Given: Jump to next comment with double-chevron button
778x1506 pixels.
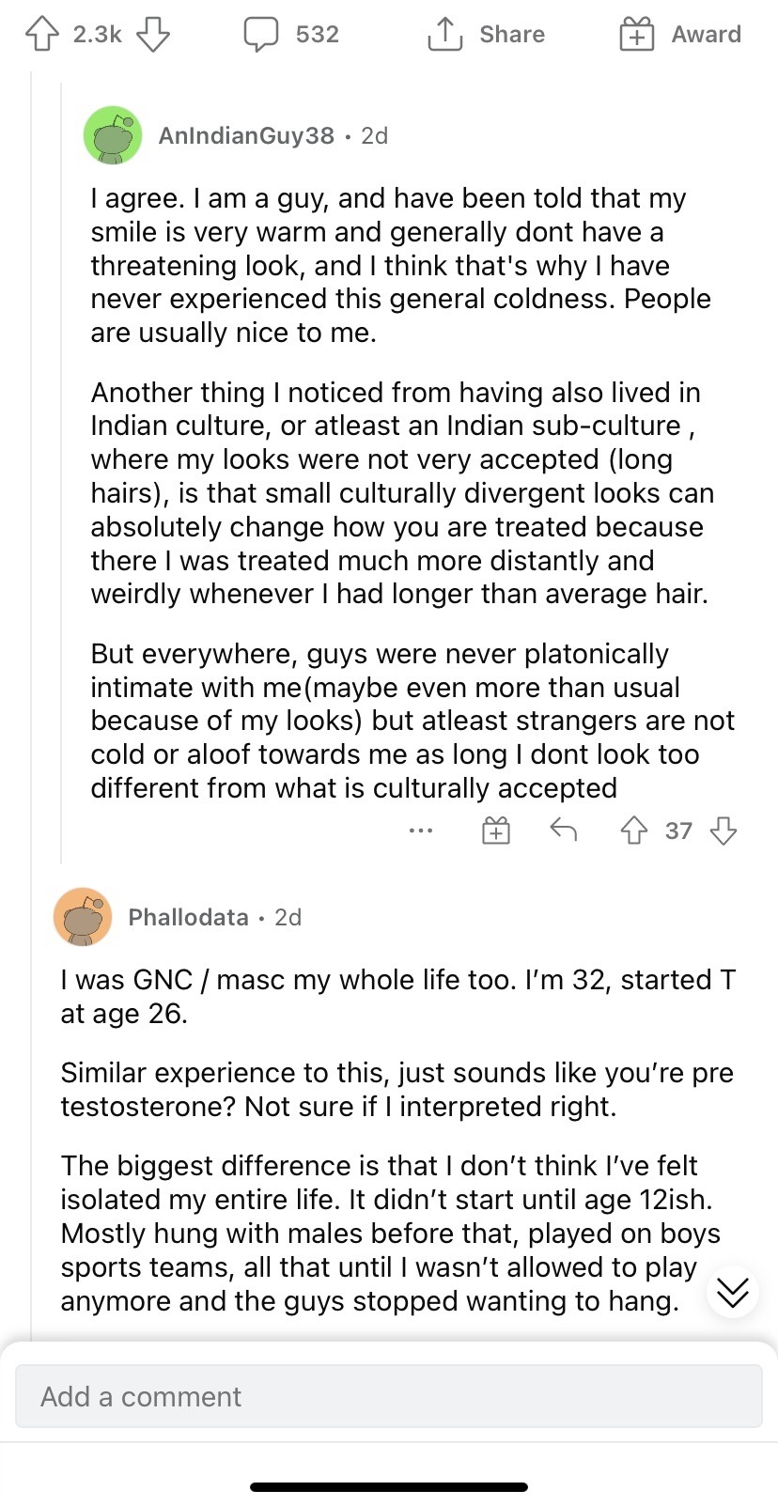Looking at the screenshot, I should 732,1292.
